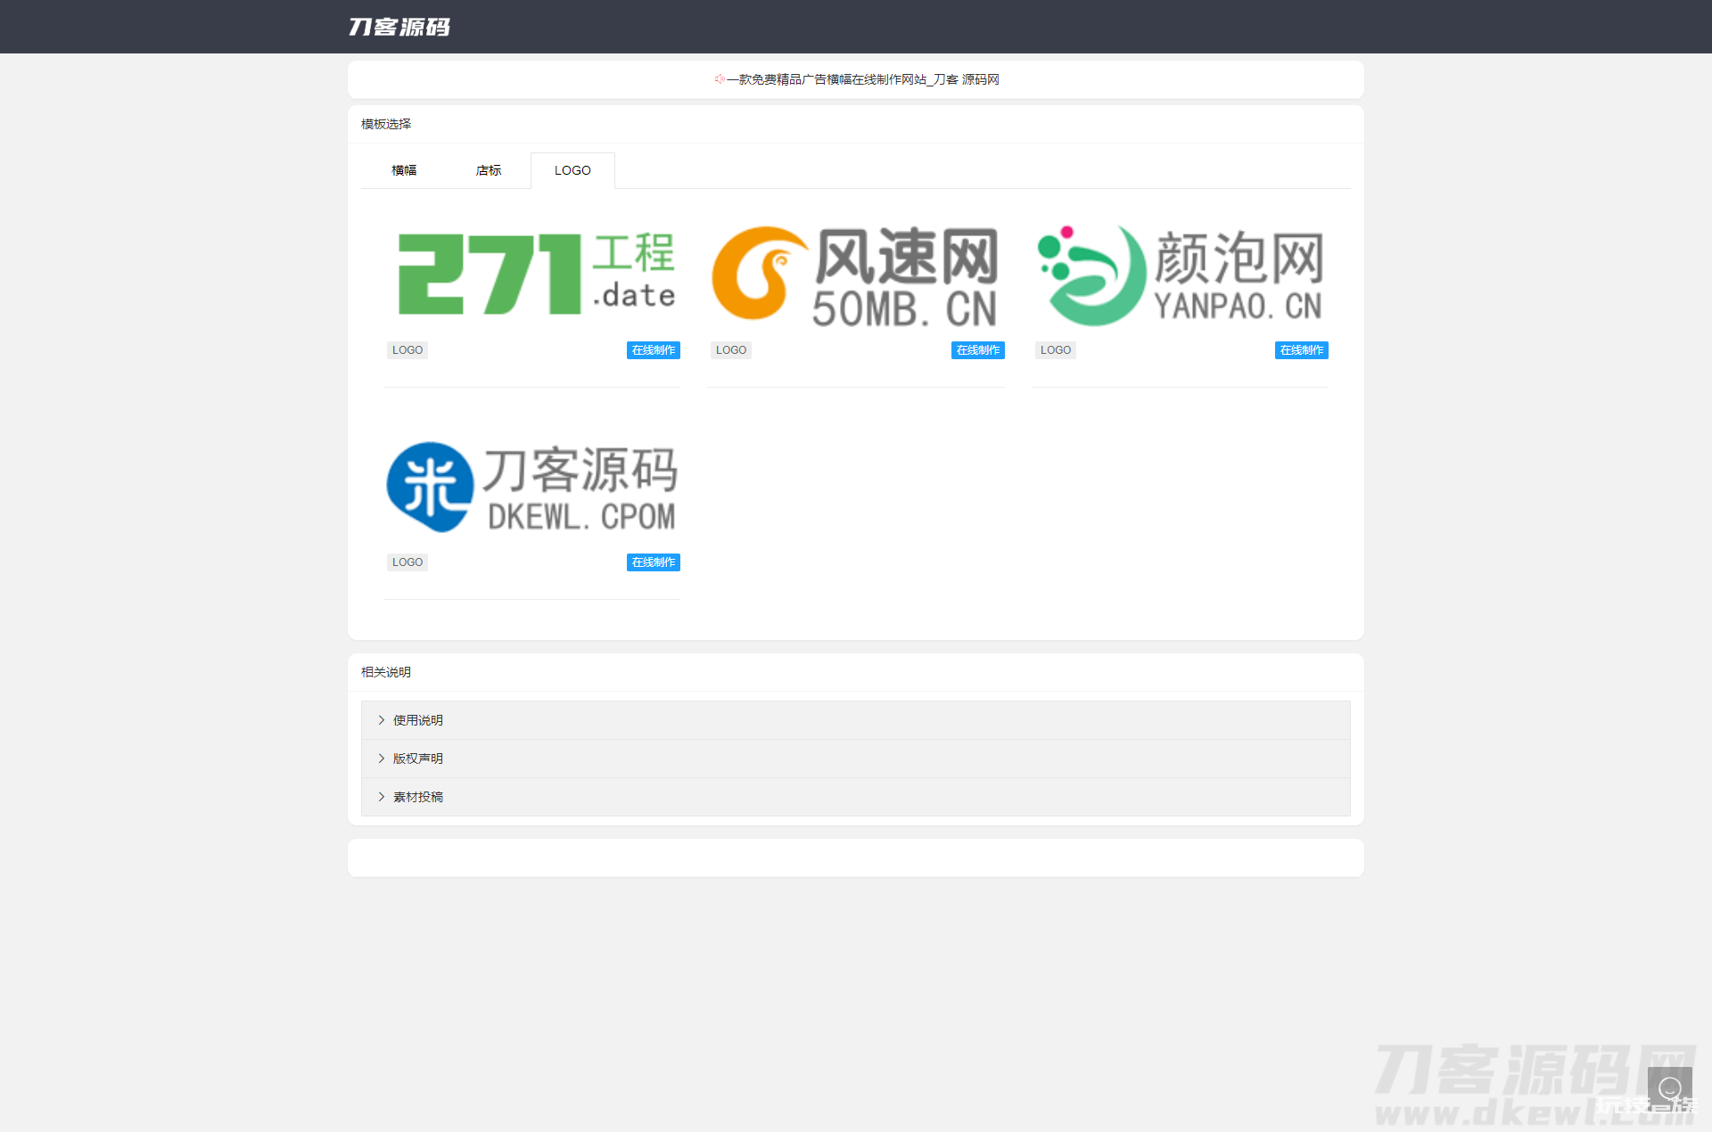Open the 271工程 .date logo thumbnail
Screen dimensions: 1712x1132
(x=533, y=274)
